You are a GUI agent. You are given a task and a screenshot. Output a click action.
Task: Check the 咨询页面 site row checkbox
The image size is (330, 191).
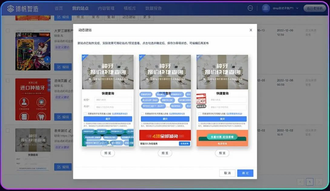pyautogui.click(x=8, y=80)
